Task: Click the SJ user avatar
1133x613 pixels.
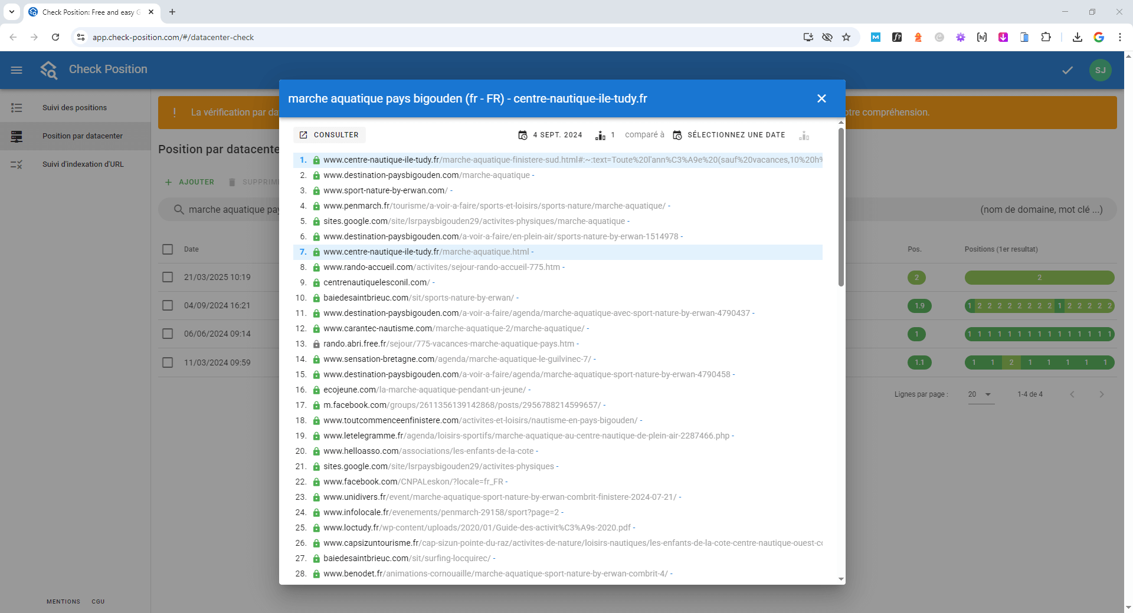Action: coord(1100,70)
